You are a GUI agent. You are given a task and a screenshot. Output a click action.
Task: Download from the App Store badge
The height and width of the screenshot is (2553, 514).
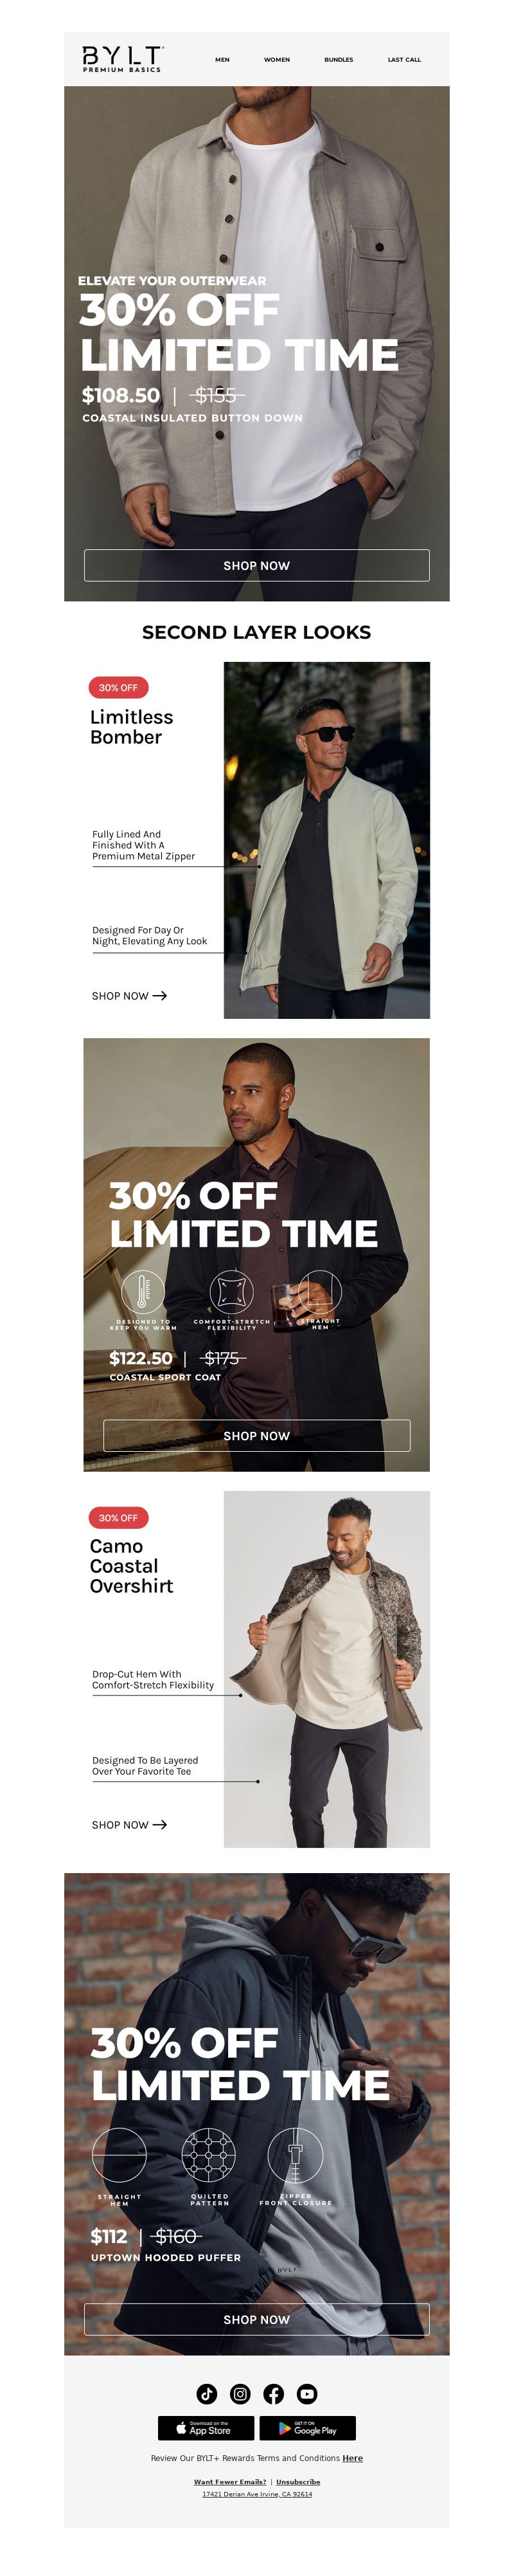[x=205, y=2428]
